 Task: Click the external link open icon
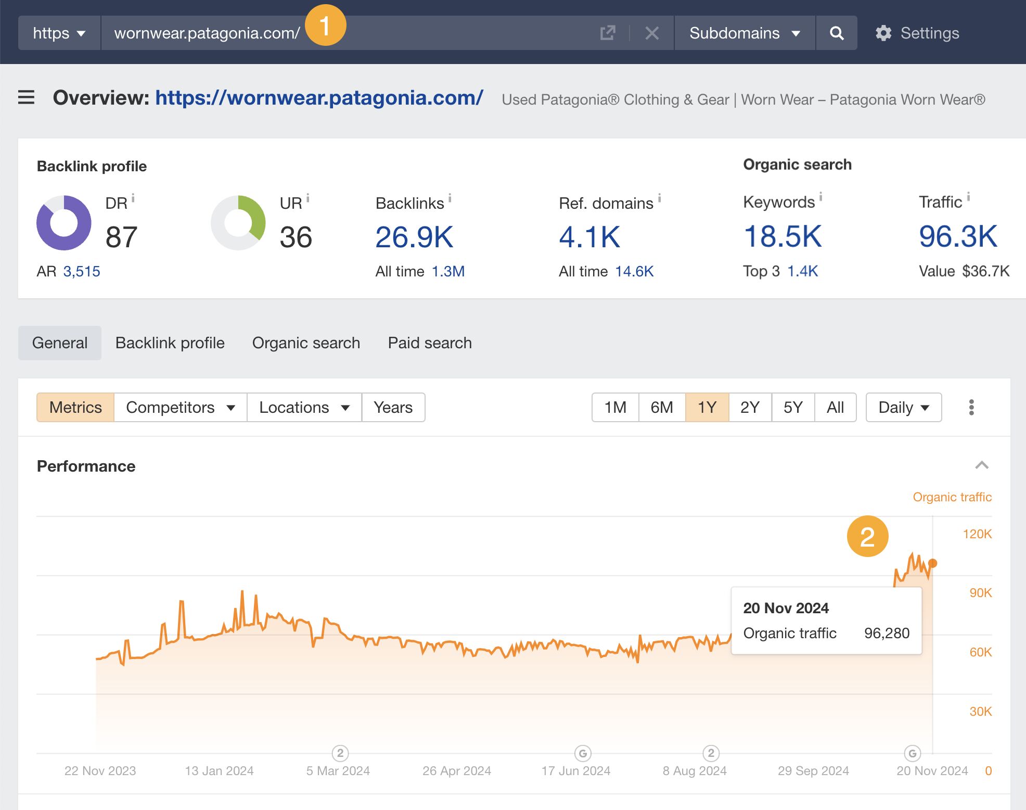tap(607, 32)
